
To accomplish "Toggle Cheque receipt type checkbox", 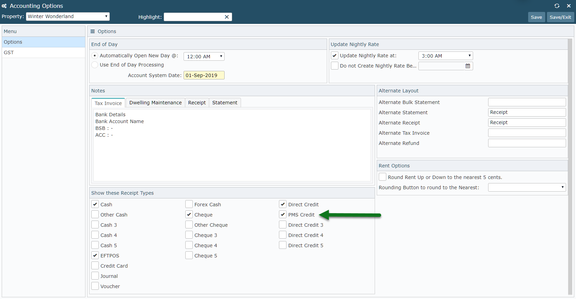I will click(x=189, y=215).
